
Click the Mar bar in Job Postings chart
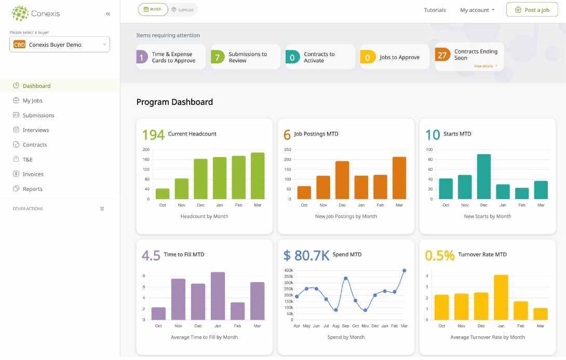[399, 178]
